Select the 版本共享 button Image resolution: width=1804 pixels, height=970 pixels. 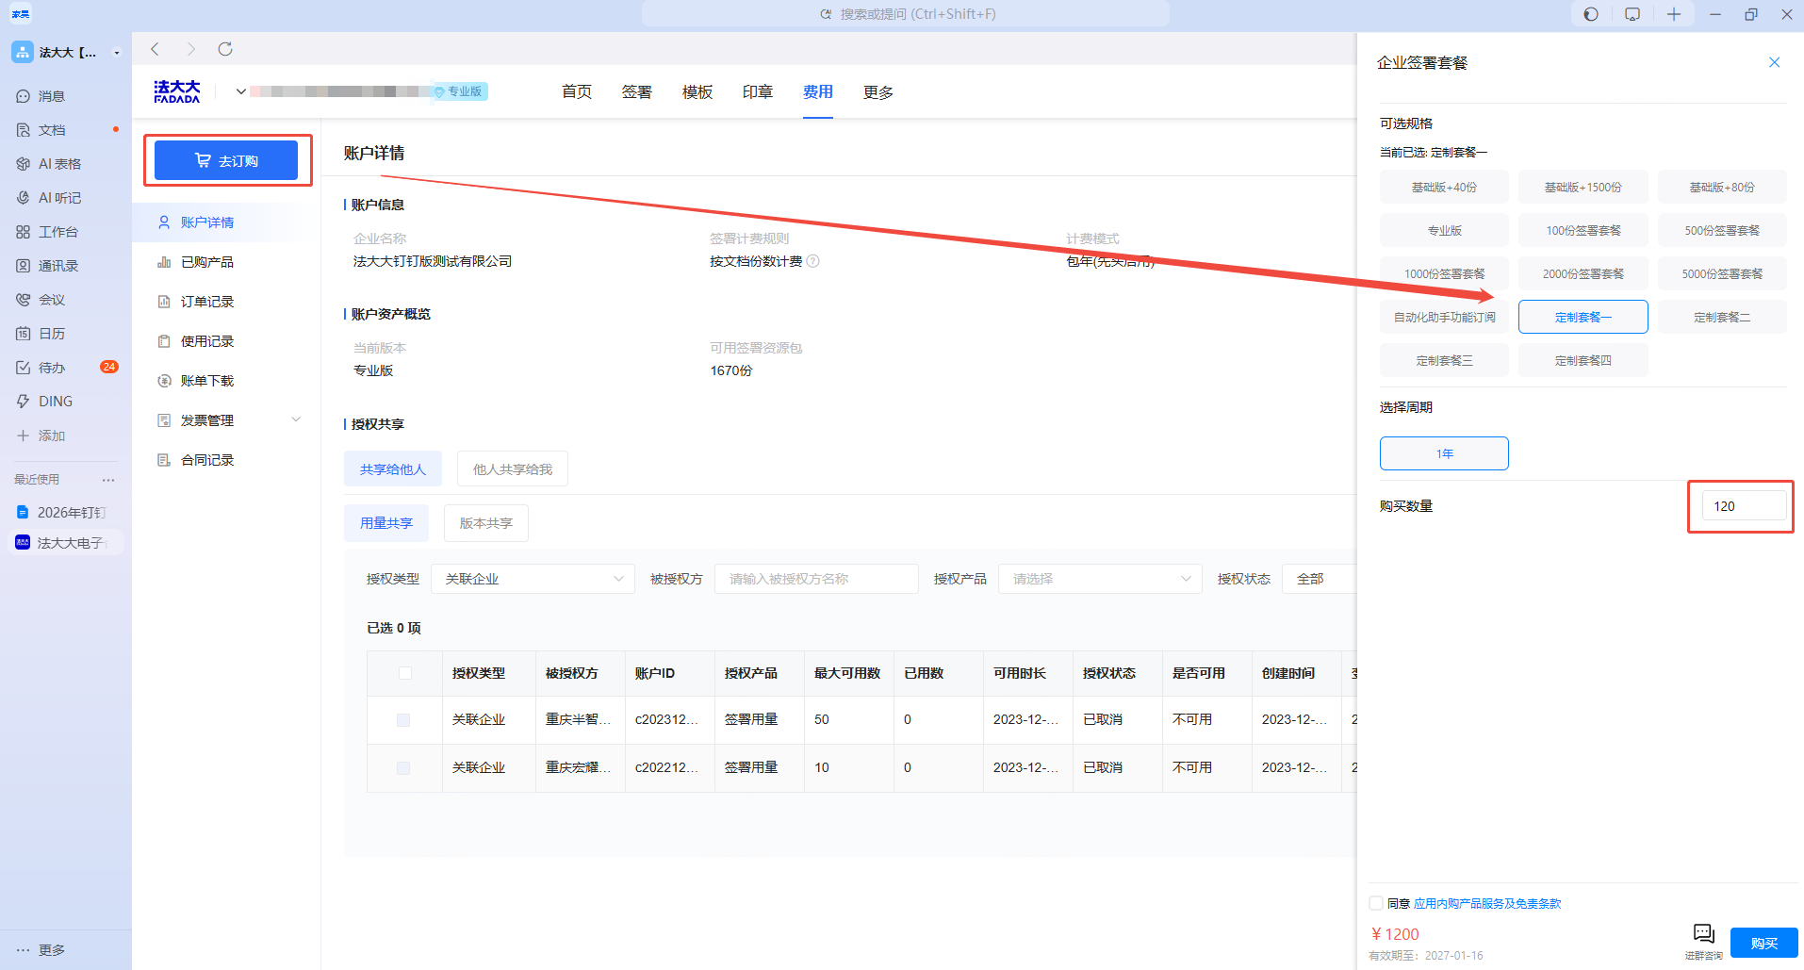click(486, 523)
